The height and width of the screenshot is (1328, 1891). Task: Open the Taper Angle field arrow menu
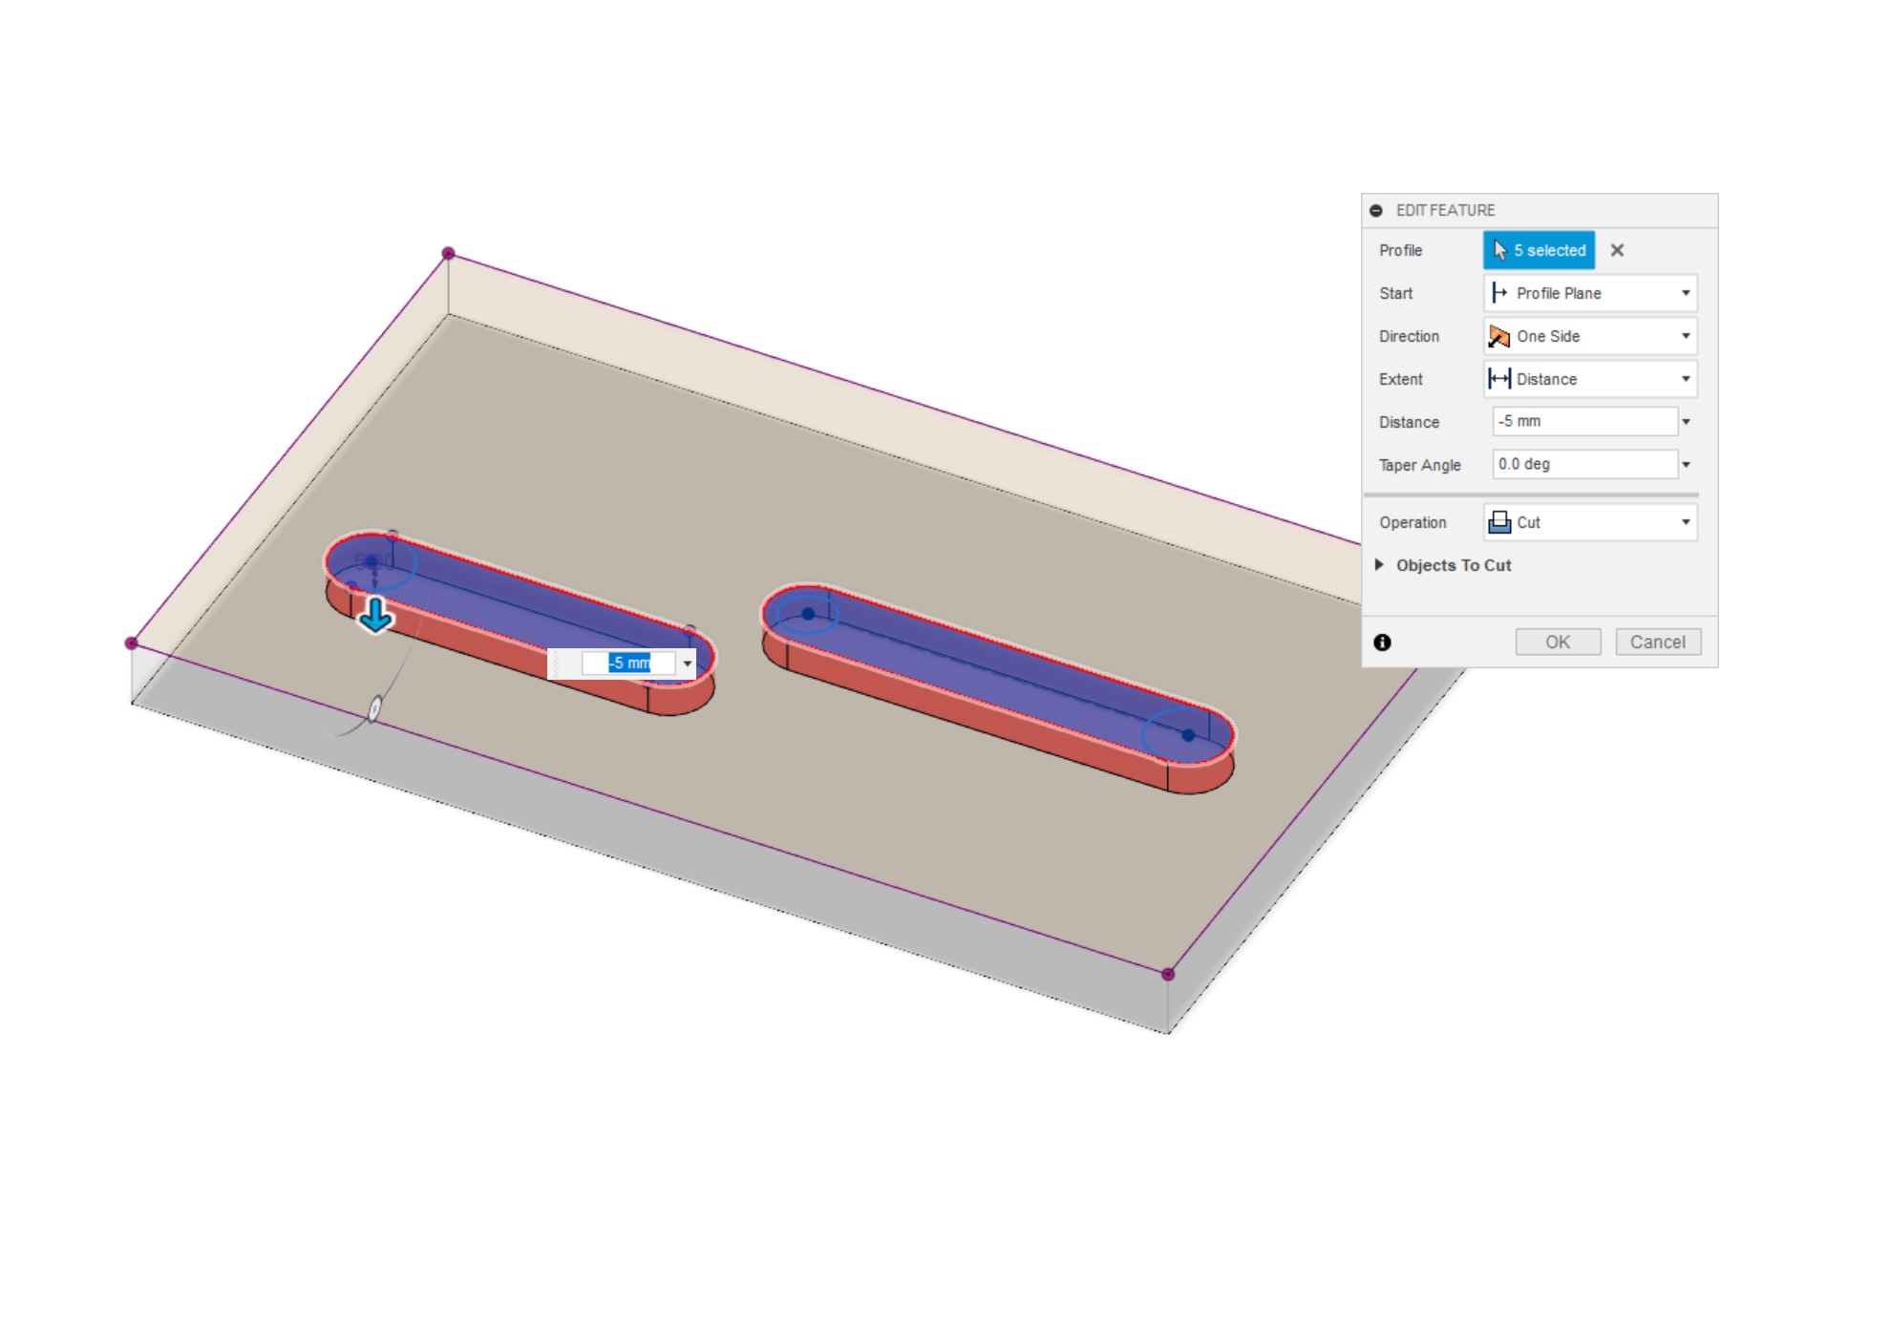tap(1687, 464)
